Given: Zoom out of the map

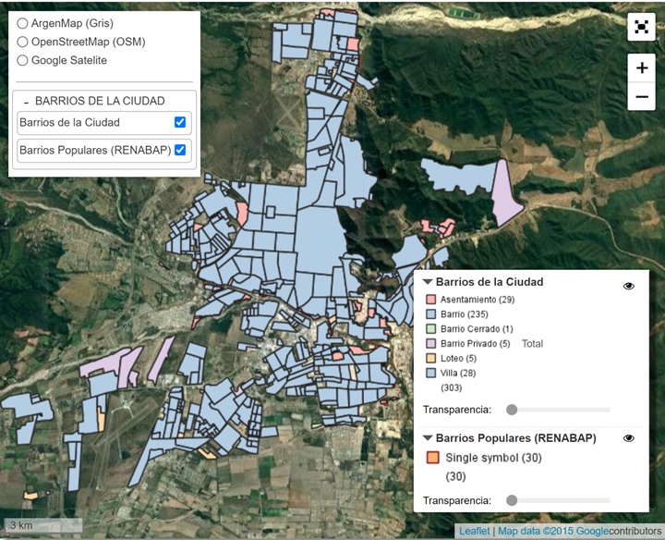Looking at the screenshot, I should click(x=641, y=96).
